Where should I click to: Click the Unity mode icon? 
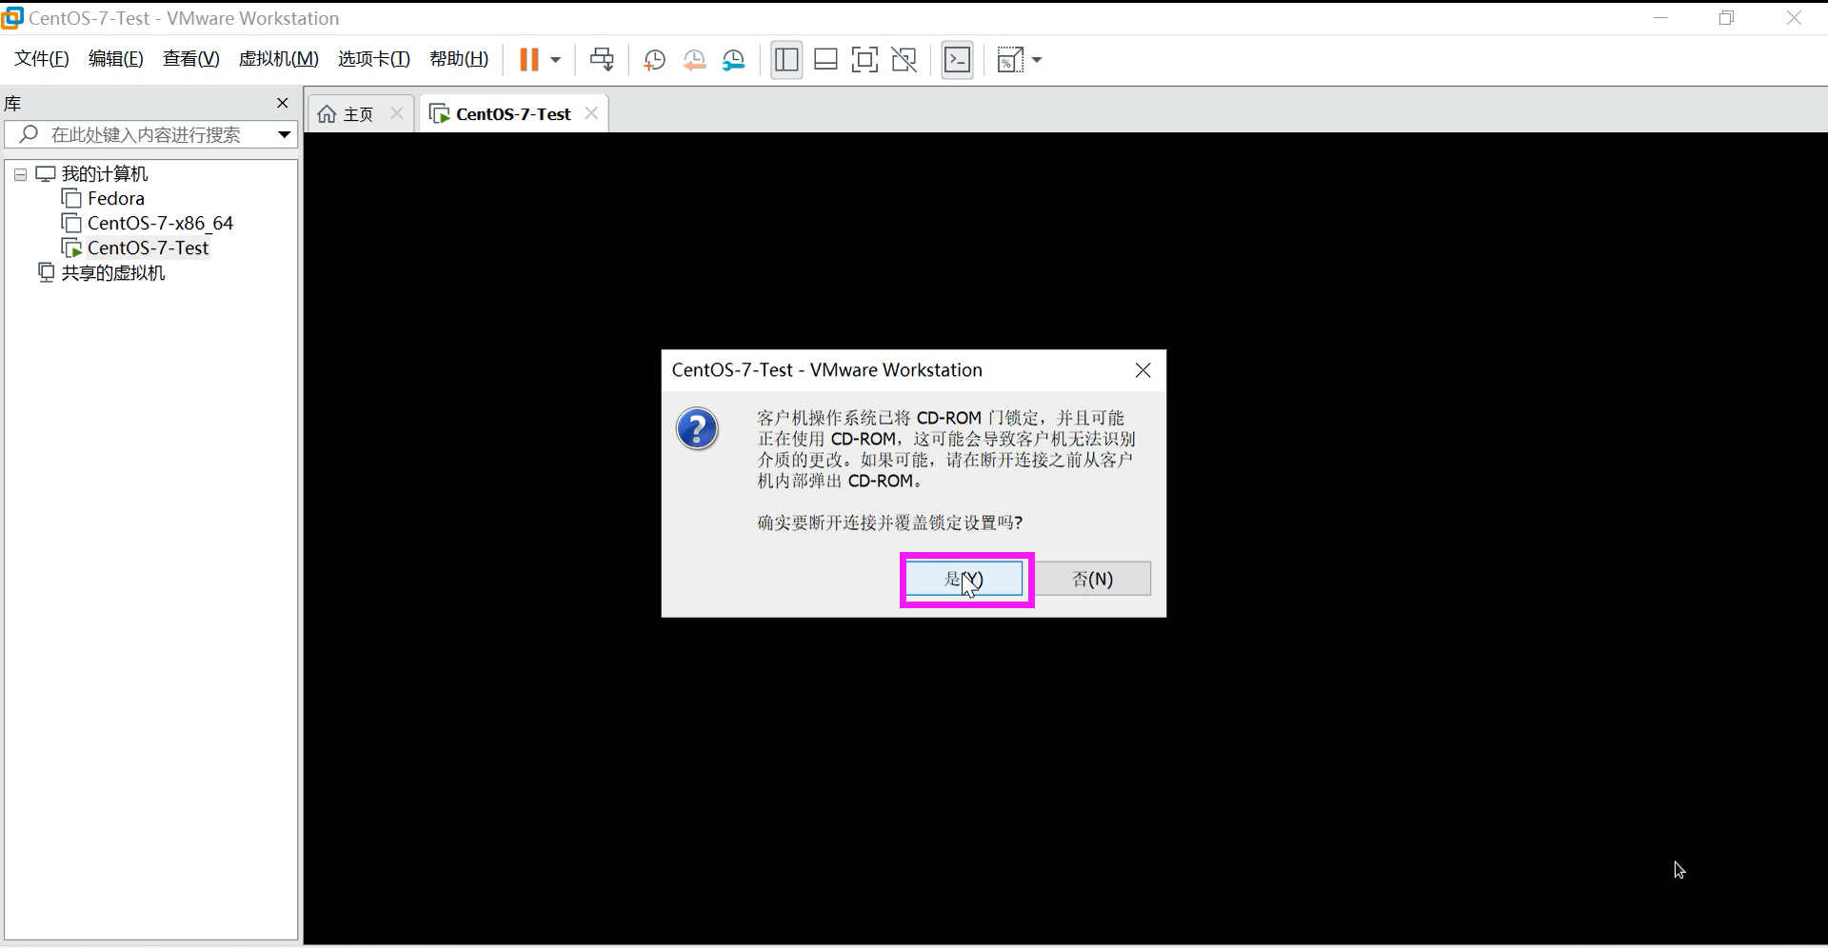click(904, 60)
